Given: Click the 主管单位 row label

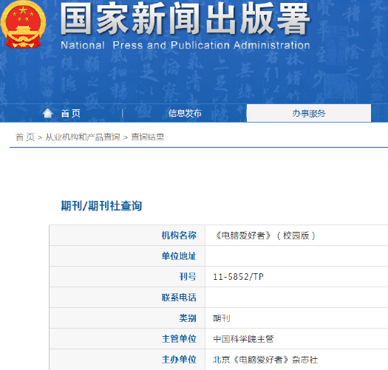Looking at the screenshot, I should (x=179, y=339).
